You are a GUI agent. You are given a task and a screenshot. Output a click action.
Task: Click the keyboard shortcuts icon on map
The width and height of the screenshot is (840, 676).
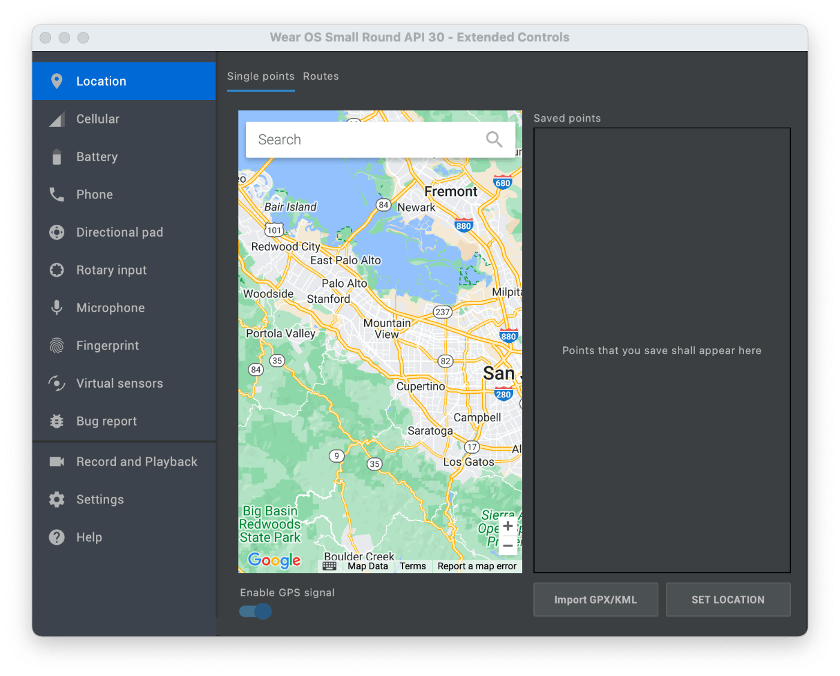(329, 566)
